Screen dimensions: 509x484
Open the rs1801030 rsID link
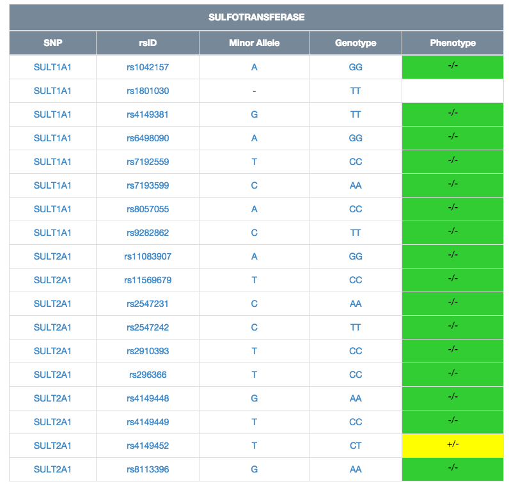coord(148,91)
